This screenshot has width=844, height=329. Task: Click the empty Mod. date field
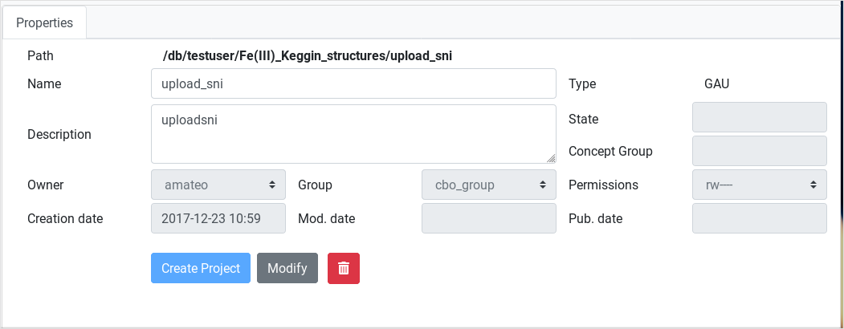coord(489,218)
